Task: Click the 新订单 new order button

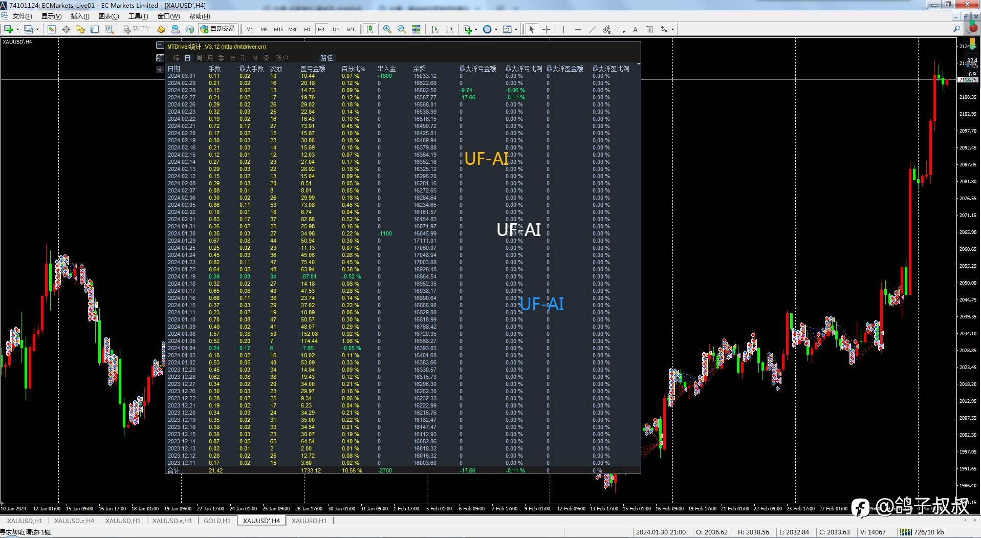Action: (137, 29)
